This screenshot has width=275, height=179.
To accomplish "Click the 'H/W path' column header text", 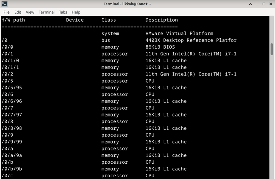I will [13, 20].
